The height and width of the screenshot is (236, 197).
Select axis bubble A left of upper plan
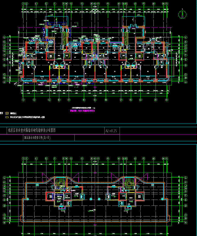point(4,82)
